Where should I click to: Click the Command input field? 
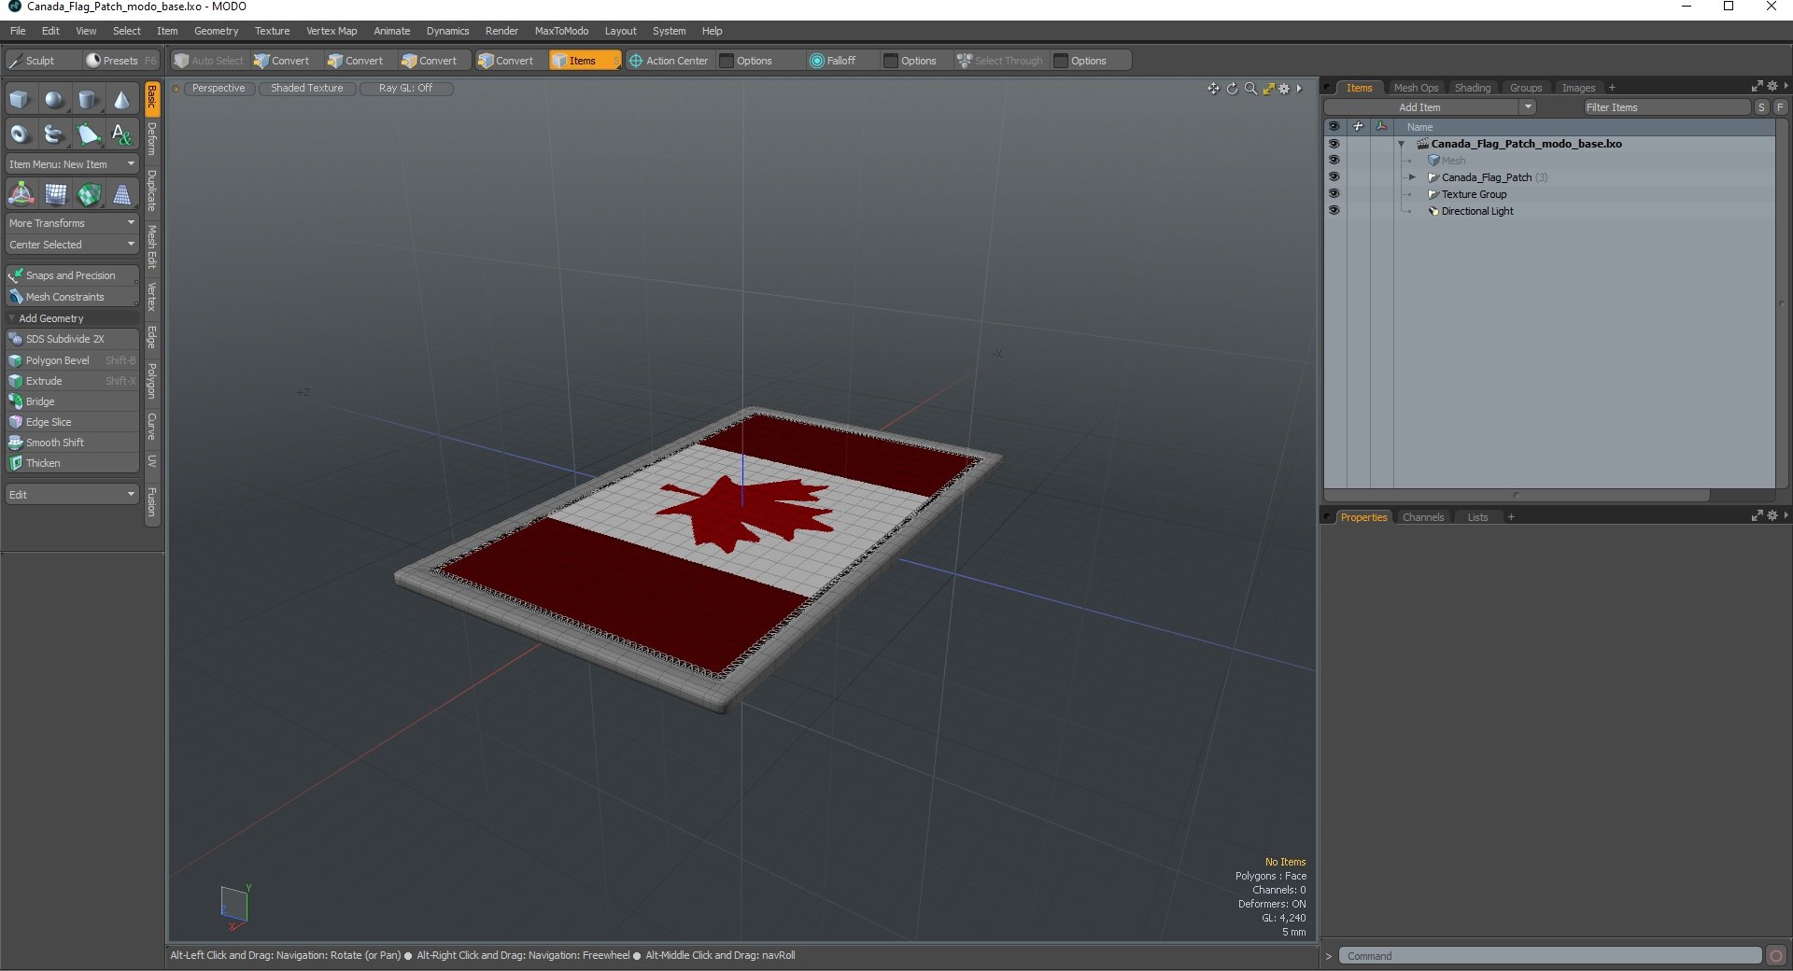tap(1550, 956)
